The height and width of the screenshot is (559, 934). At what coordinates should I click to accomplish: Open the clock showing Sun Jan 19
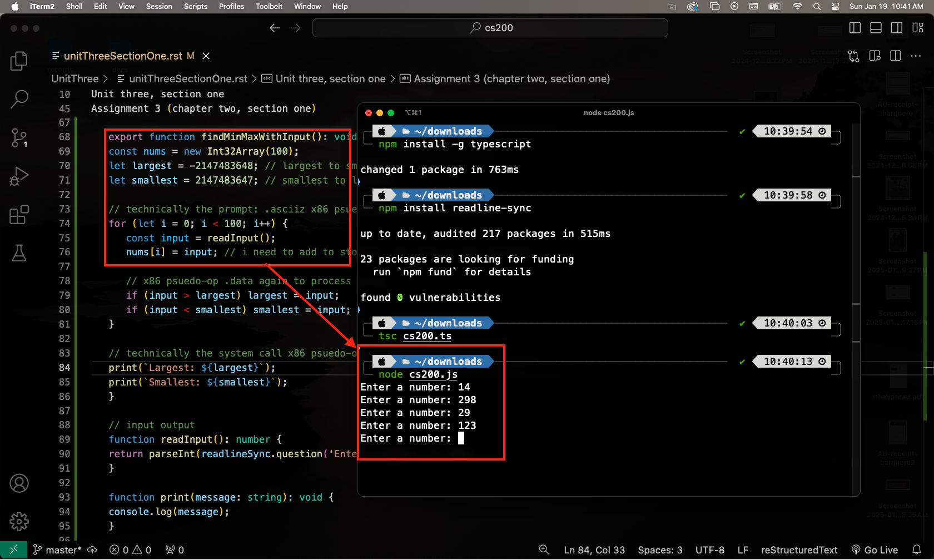coord(886,6)
